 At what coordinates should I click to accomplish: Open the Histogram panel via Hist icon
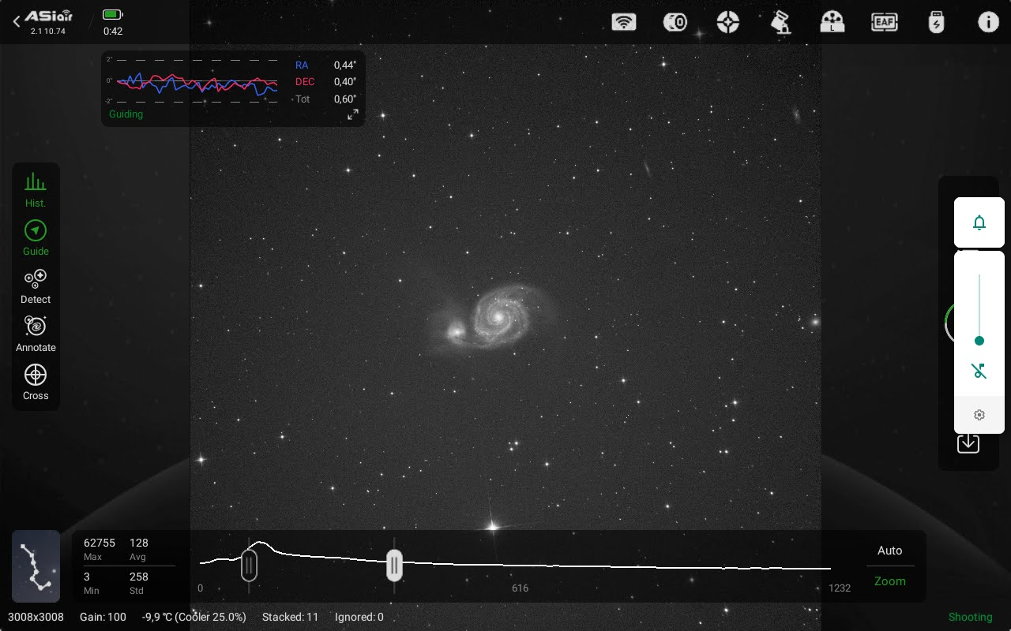pos(36,189)
